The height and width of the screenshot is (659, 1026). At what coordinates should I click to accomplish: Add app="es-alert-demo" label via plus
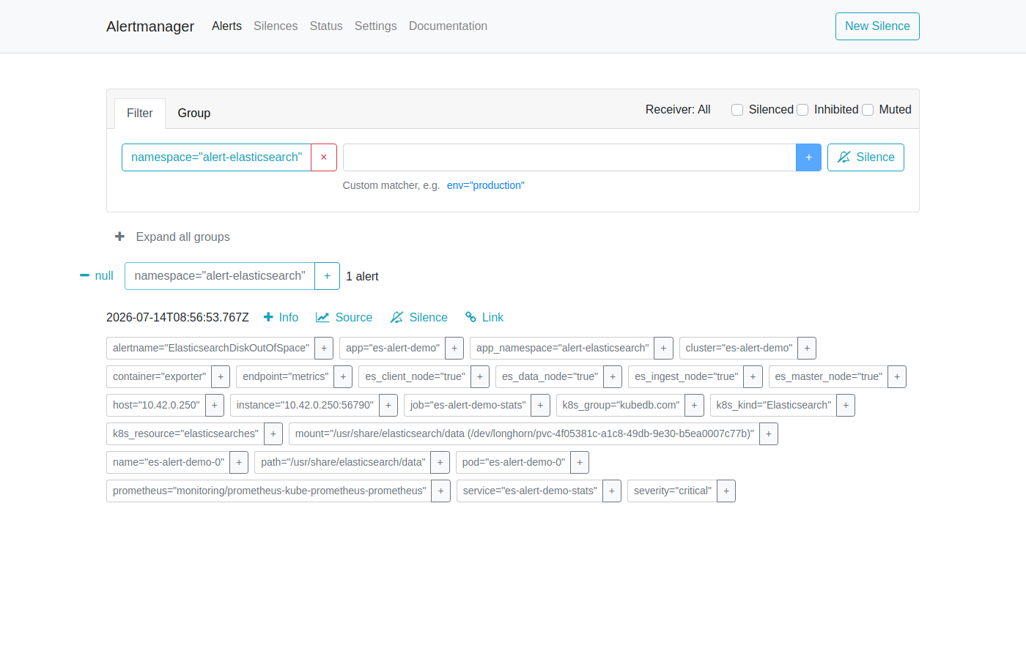pos(454,348)
